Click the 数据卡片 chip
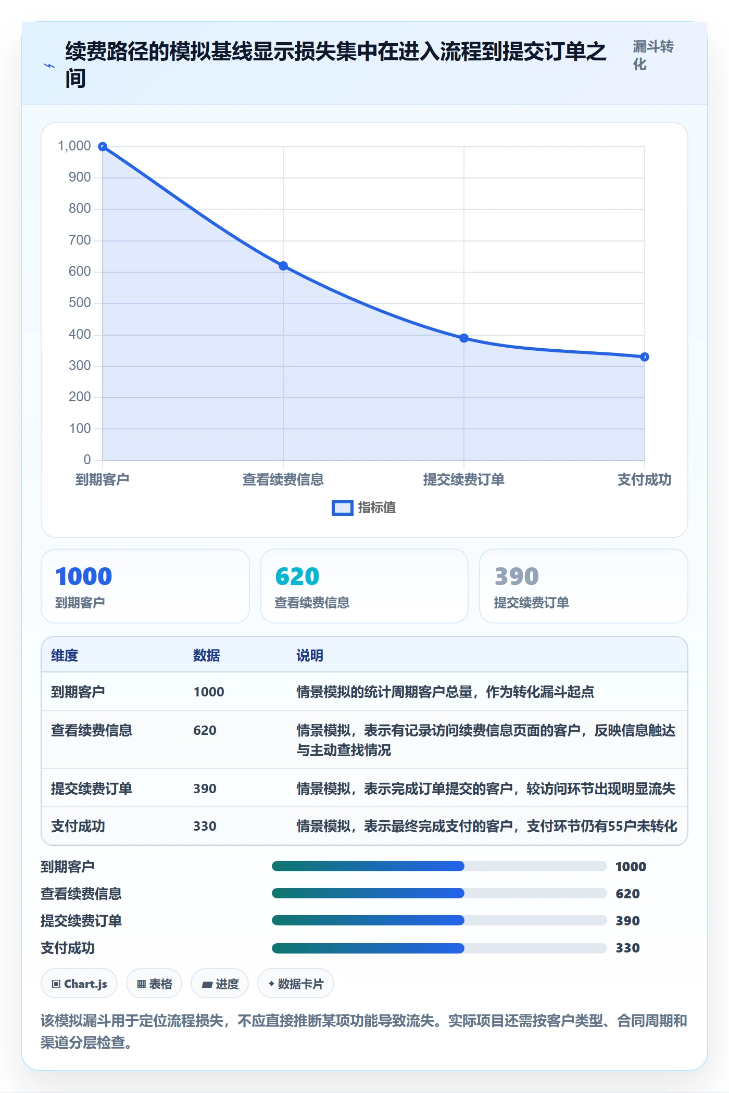The image size is (729, 1093). [296, 984]
